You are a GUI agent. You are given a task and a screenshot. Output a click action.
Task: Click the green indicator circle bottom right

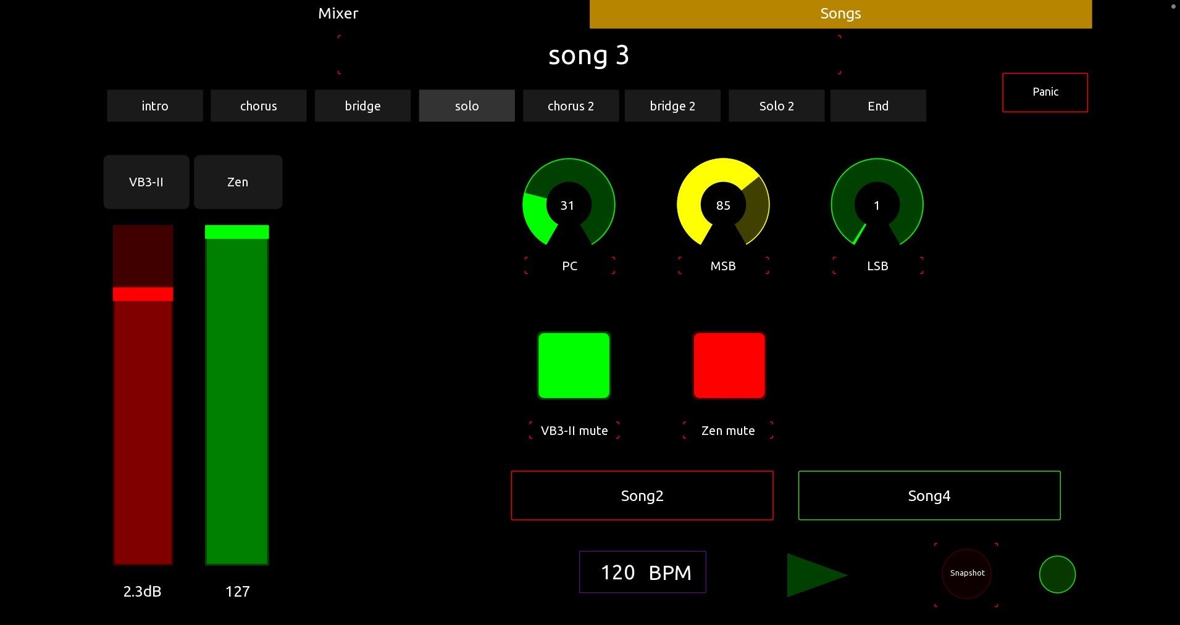1057,574
